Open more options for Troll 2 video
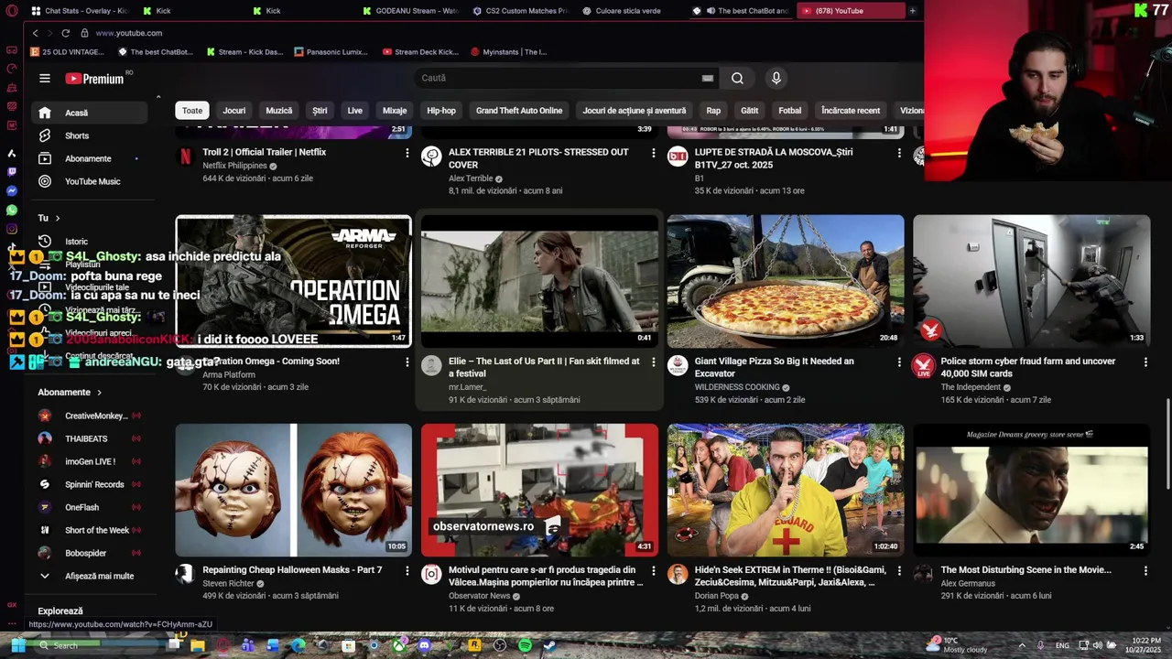The height and width of the screenshot is (659, 1172). click(407, 153)
